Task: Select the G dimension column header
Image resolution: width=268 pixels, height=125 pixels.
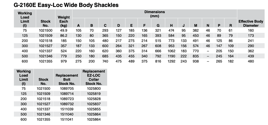Action: tap(158, 25)
